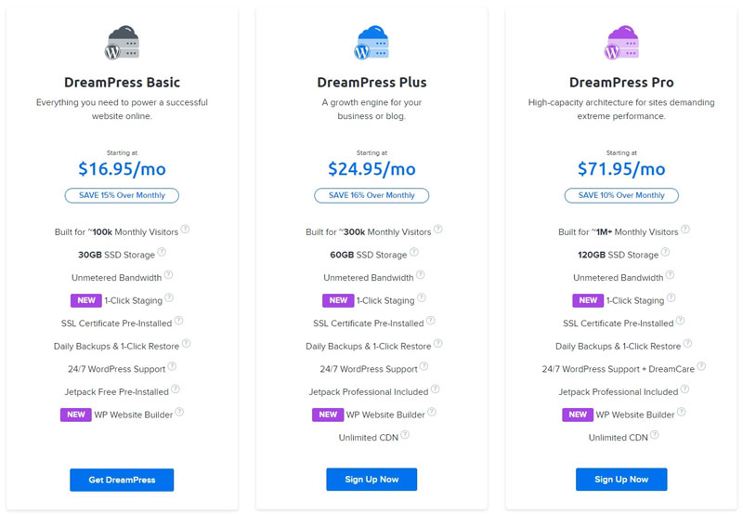The height and width of the screenshot is (514, 743).
Task: Open help icon next to Plus 1-Click Staging
Action: [422, 297]
